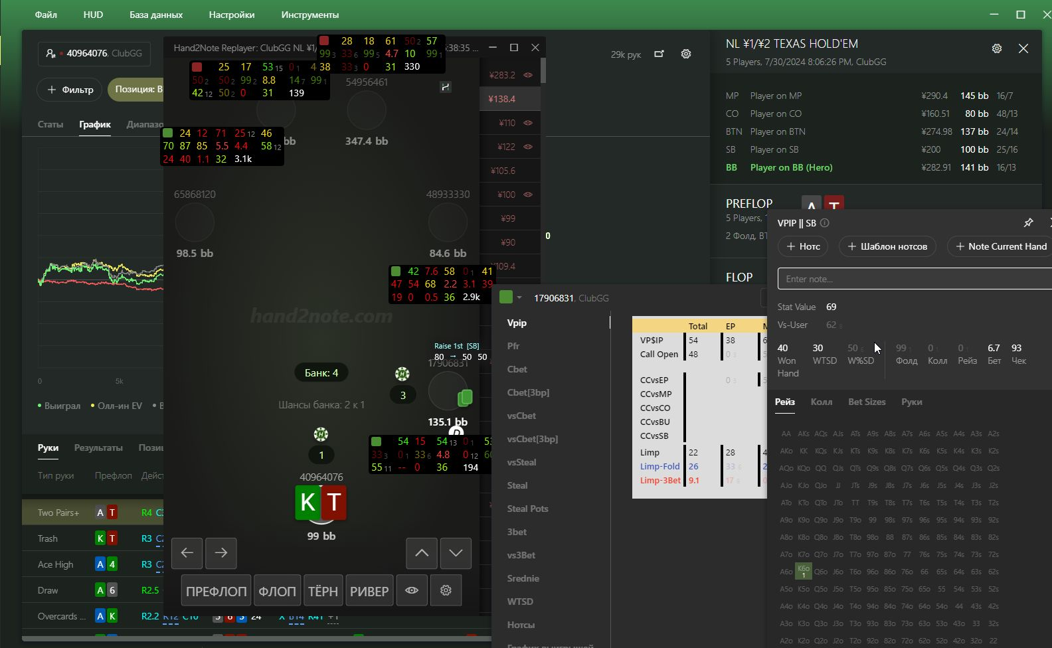Go to next action with right arrow

(x=221, y=553)
